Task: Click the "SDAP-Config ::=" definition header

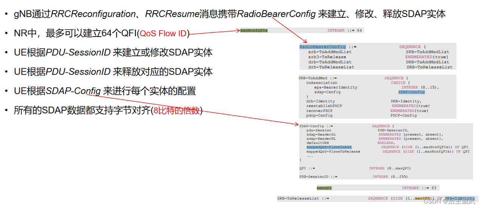Action: 316,126
